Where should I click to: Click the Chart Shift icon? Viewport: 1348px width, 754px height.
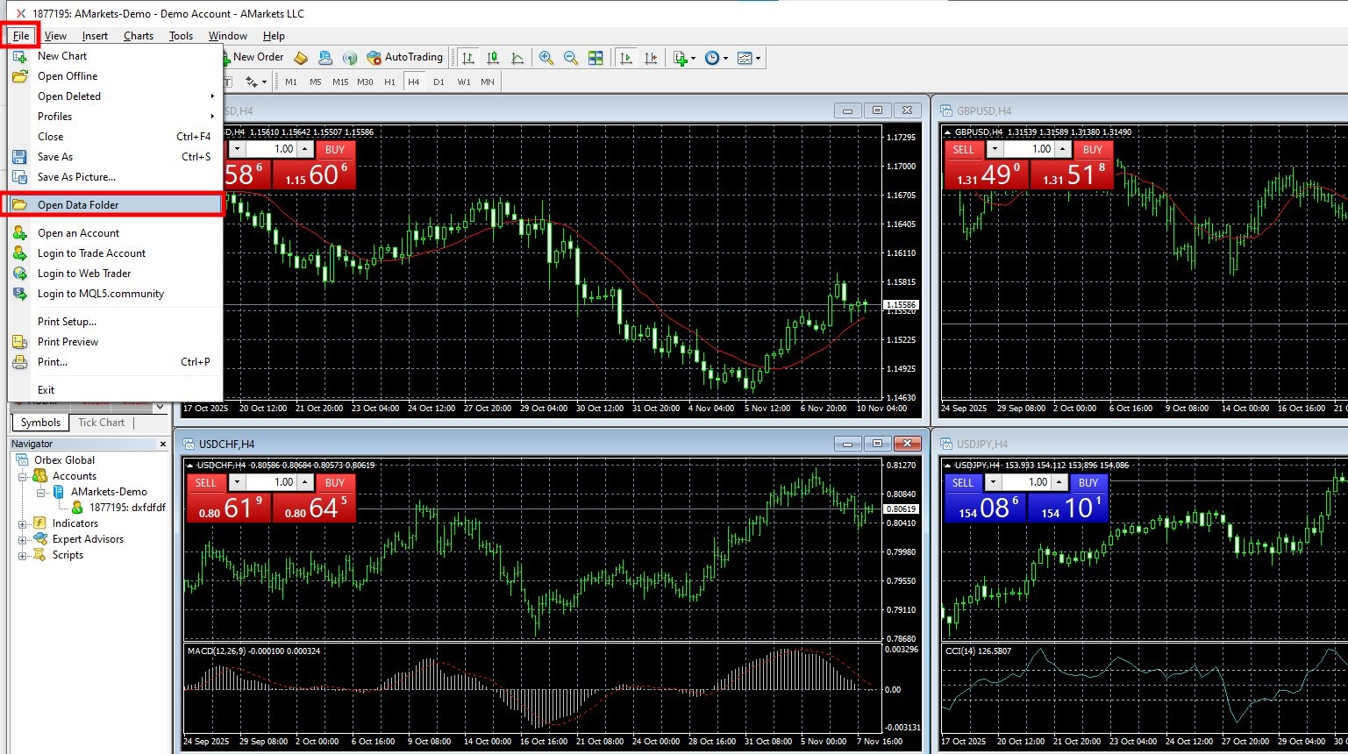(x=651, y=58)
